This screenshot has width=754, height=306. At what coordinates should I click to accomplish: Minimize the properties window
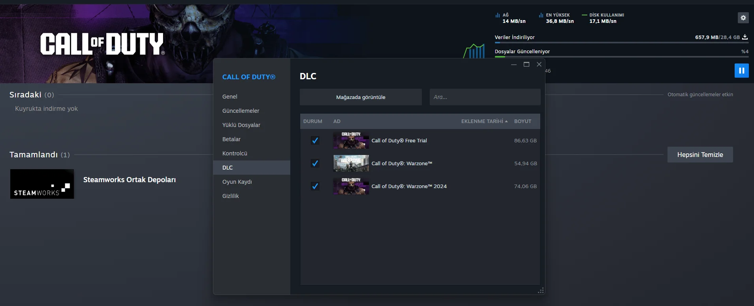coord(514,64)
